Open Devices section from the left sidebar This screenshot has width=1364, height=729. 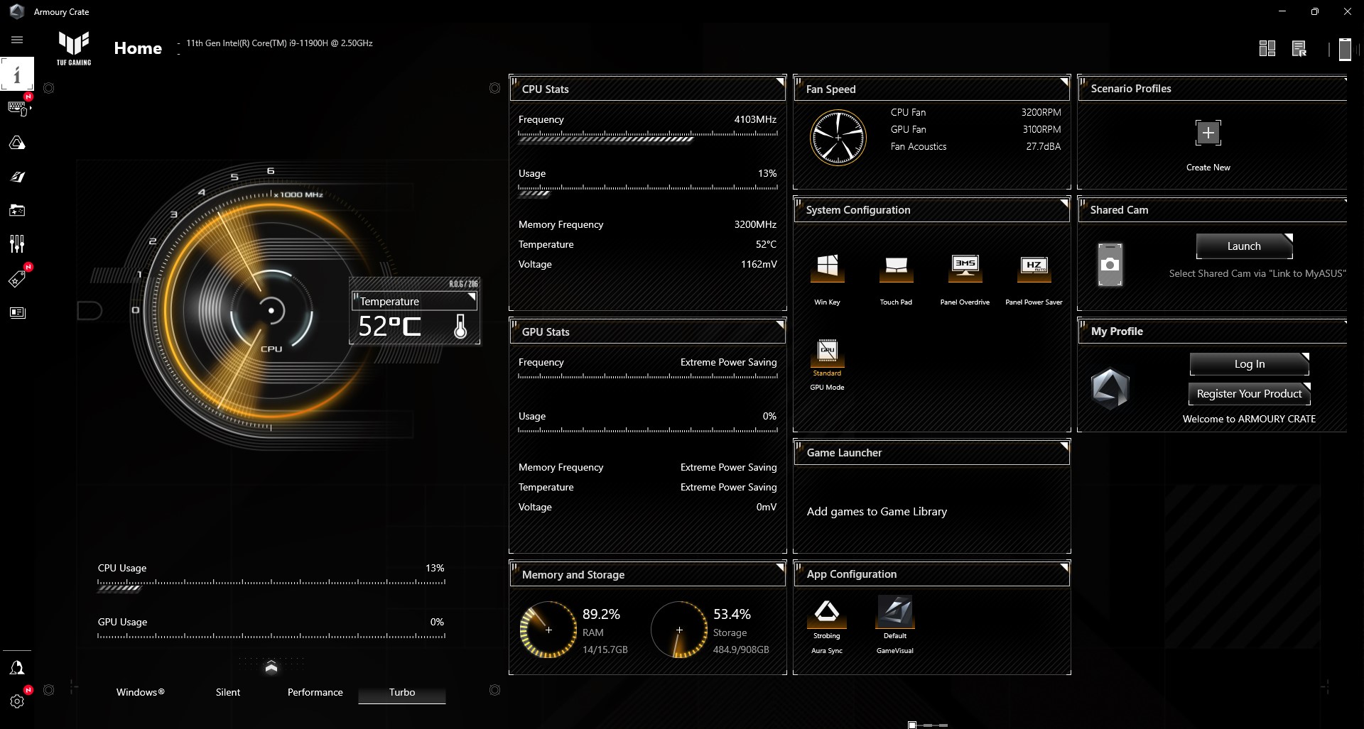18,108
